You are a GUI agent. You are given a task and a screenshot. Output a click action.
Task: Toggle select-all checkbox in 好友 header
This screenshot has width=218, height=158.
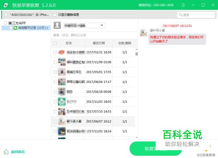point(55,43)
